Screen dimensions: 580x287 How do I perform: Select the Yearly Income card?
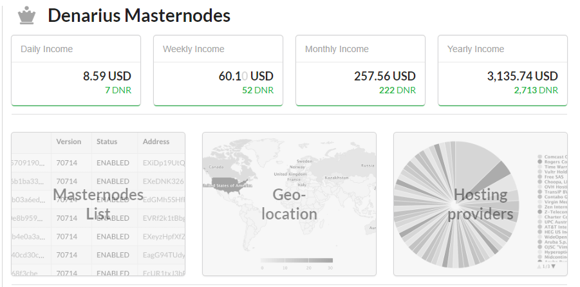click(502, 70)
